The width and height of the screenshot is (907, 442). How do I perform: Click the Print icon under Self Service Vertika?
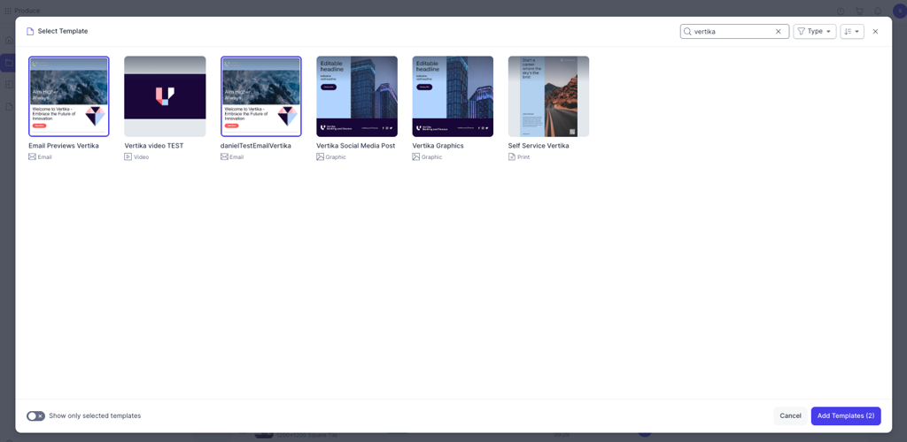pyautogui.click(x=512, y=157)
